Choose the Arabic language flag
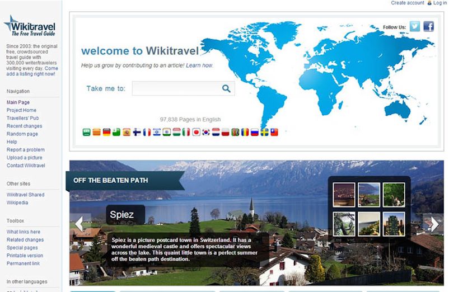 [x=86, y=132]
